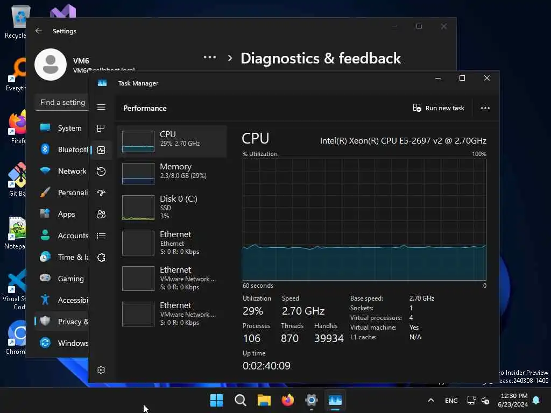This screenshot has width=551, height=413.
Task: Show hidden system tray icons
Action: click(x=431, y=400)
